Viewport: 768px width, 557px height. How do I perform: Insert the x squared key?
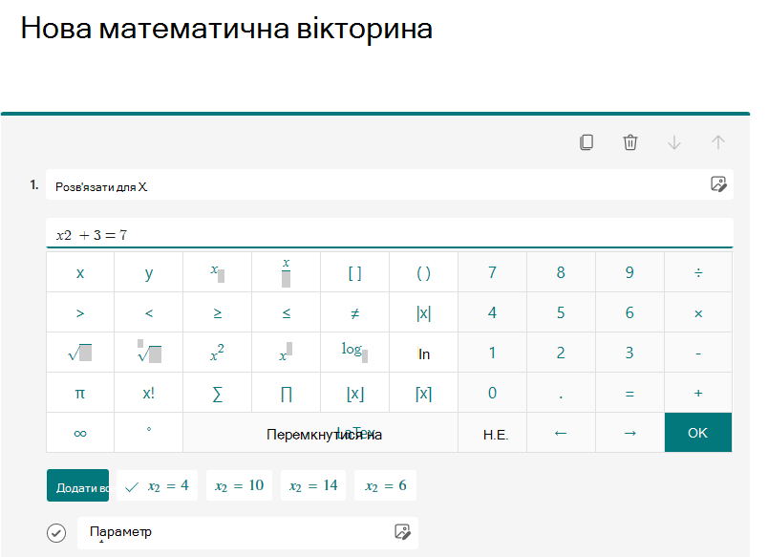point(218,353)
